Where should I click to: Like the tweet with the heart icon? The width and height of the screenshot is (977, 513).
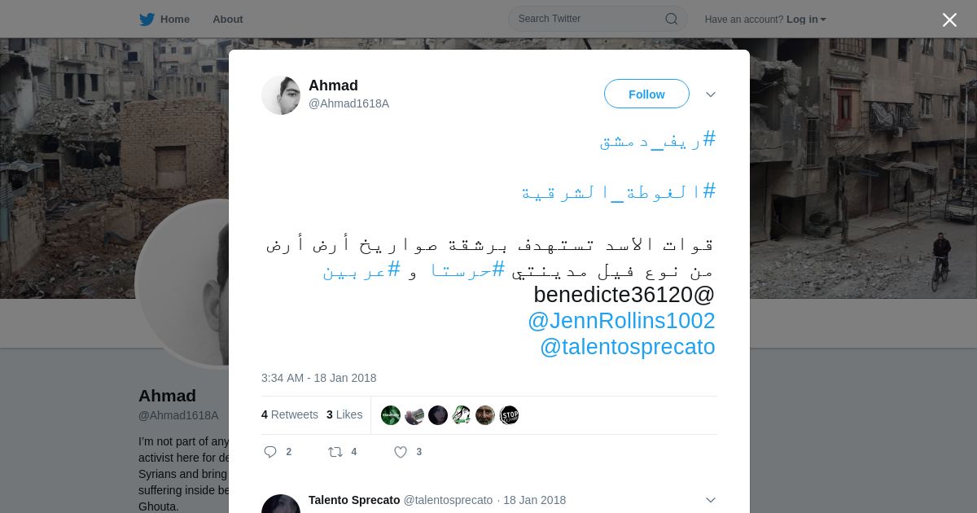401,452
